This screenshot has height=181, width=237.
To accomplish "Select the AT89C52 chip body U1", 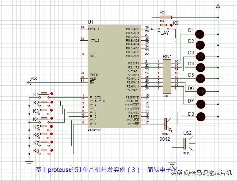I will tap(114, 77).
